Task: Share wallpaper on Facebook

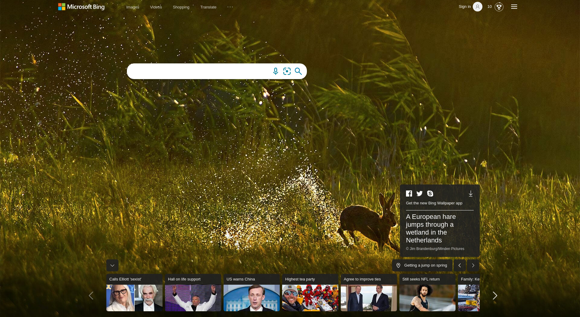Action: [x=409, y=194]
